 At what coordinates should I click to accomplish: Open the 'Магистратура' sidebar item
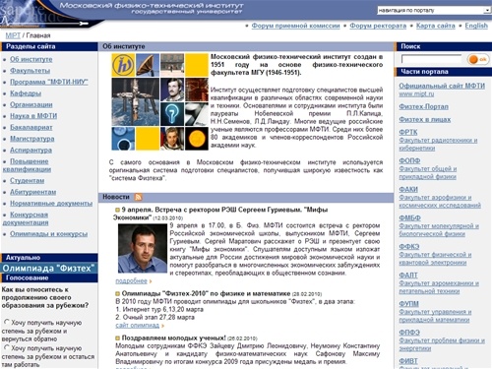click(x=32, y=139)
